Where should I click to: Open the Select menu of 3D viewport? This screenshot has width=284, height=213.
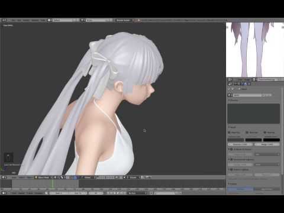coord(21,177)
